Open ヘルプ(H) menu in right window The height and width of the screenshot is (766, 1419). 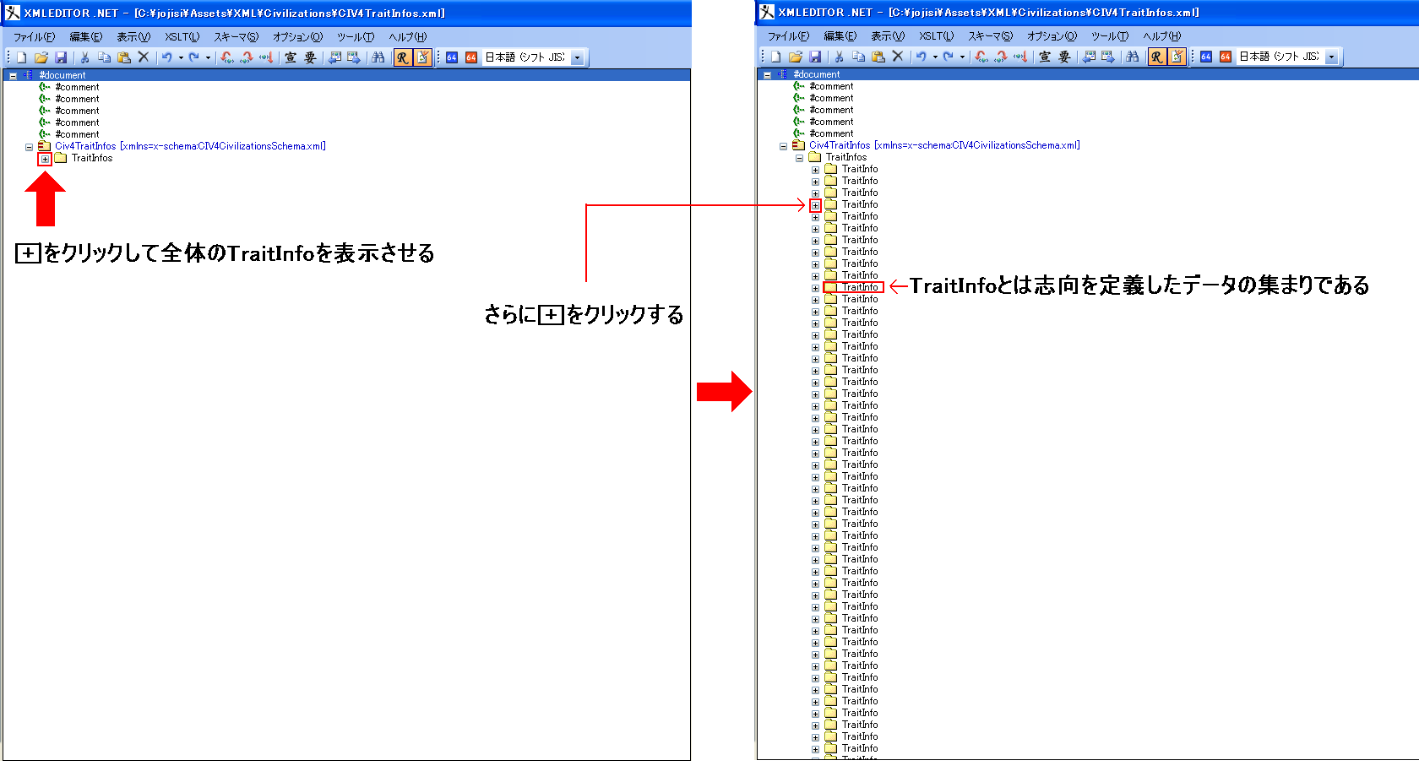(1162, 36)
